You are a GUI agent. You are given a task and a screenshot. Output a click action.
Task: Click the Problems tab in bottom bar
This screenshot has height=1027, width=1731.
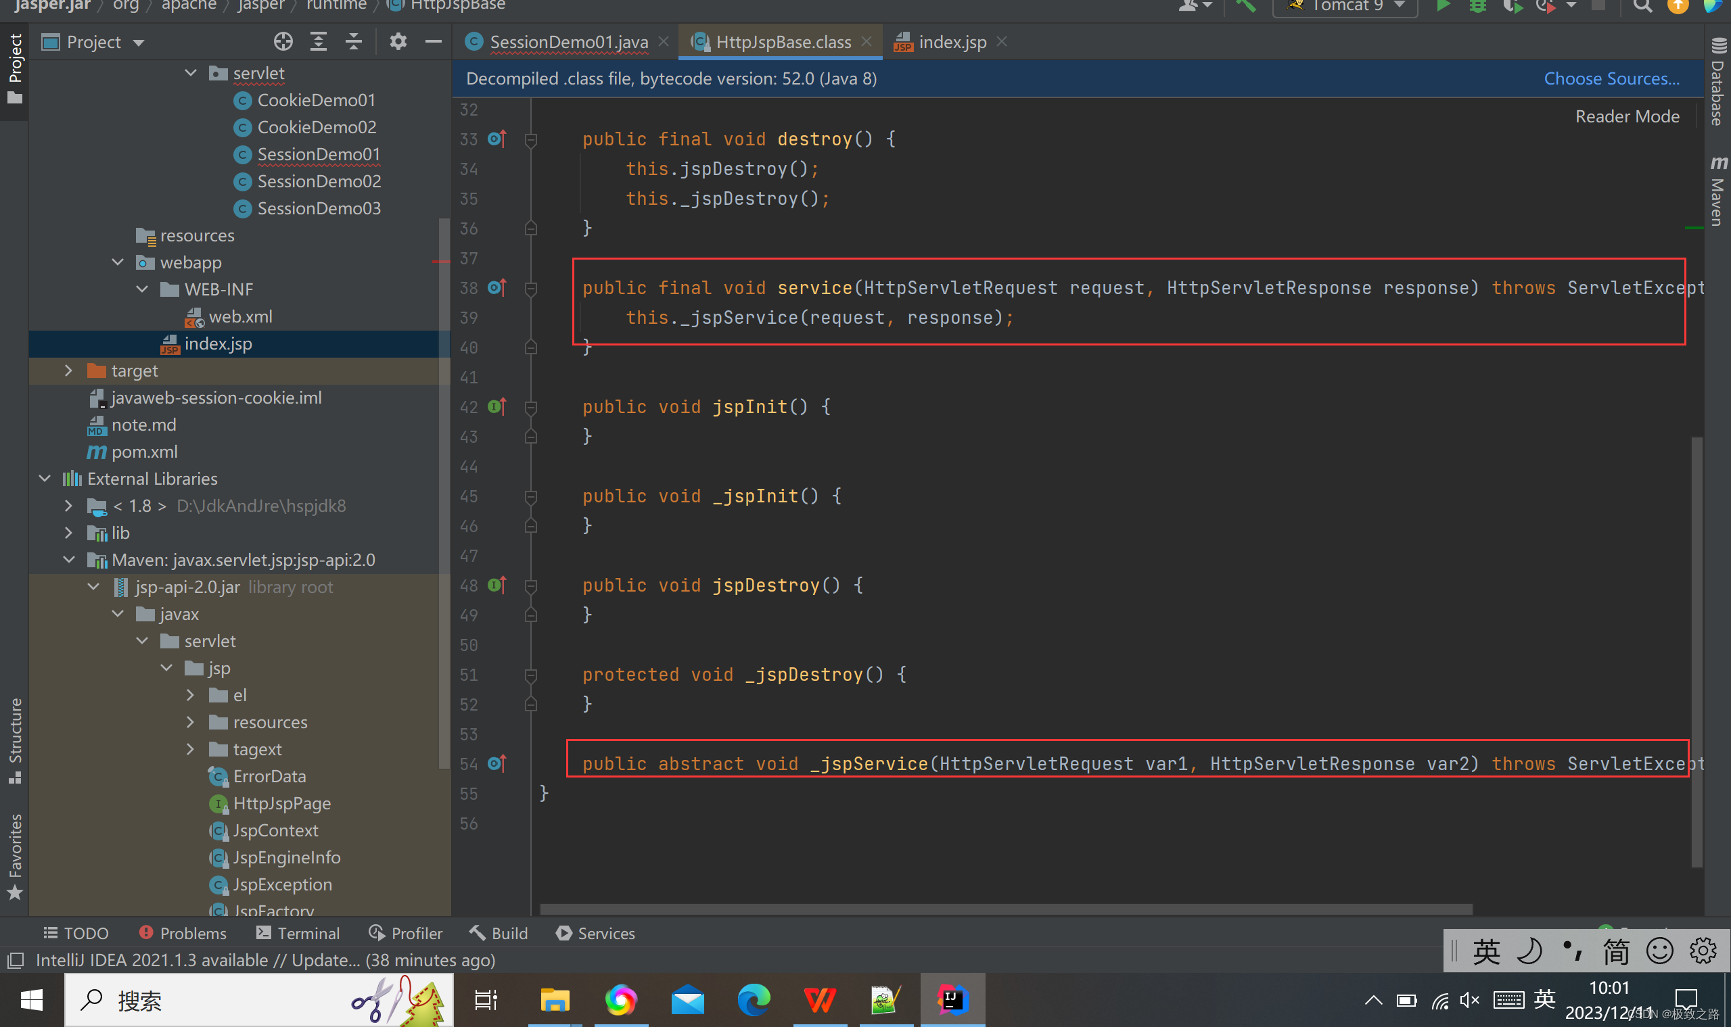pos(182,933)
